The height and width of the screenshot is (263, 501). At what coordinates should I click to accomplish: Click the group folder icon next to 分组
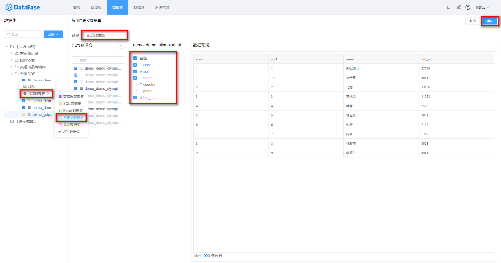[x=25, y=86]
